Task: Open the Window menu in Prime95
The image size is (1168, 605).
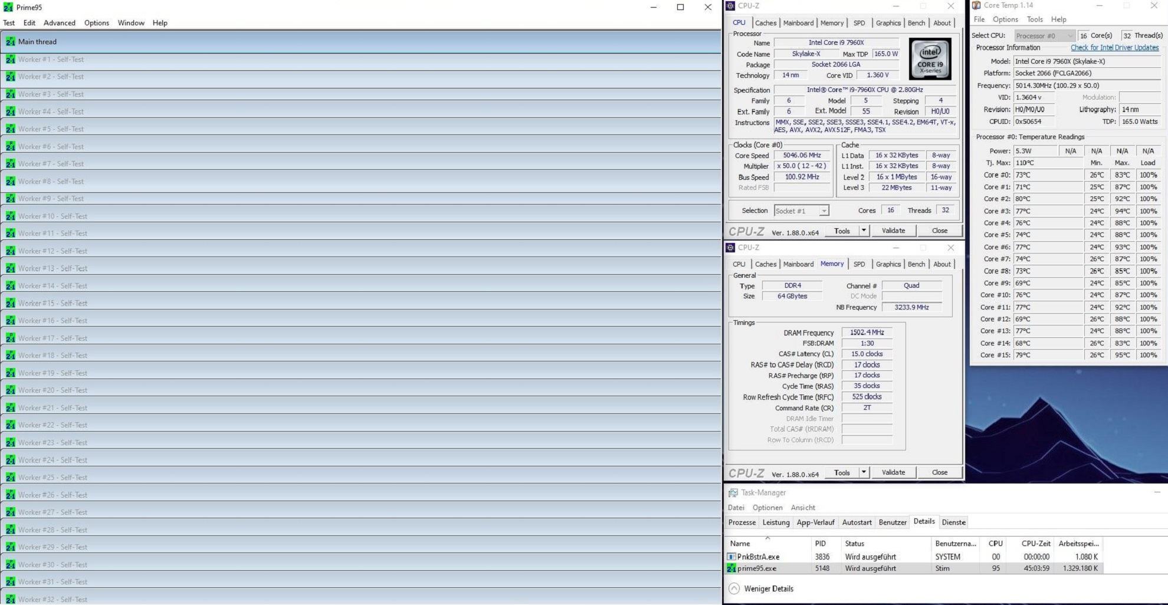Action: tap(131, 23)
